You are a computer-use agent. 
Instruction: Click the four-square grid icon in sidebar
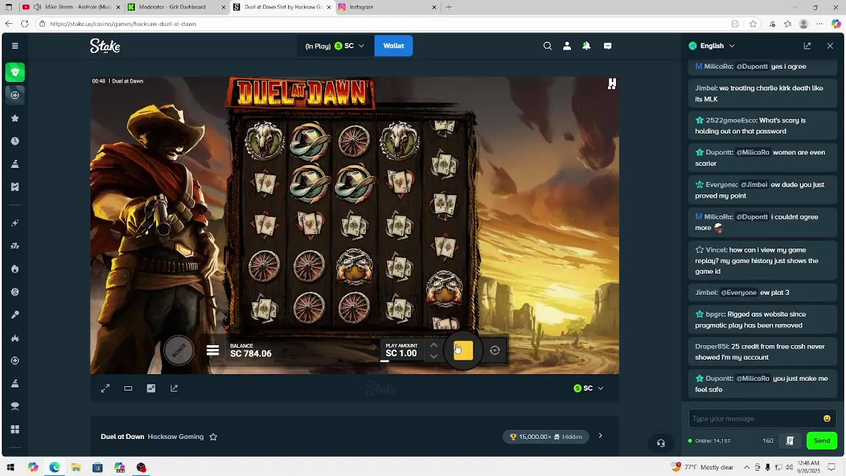tap(15, 429)
